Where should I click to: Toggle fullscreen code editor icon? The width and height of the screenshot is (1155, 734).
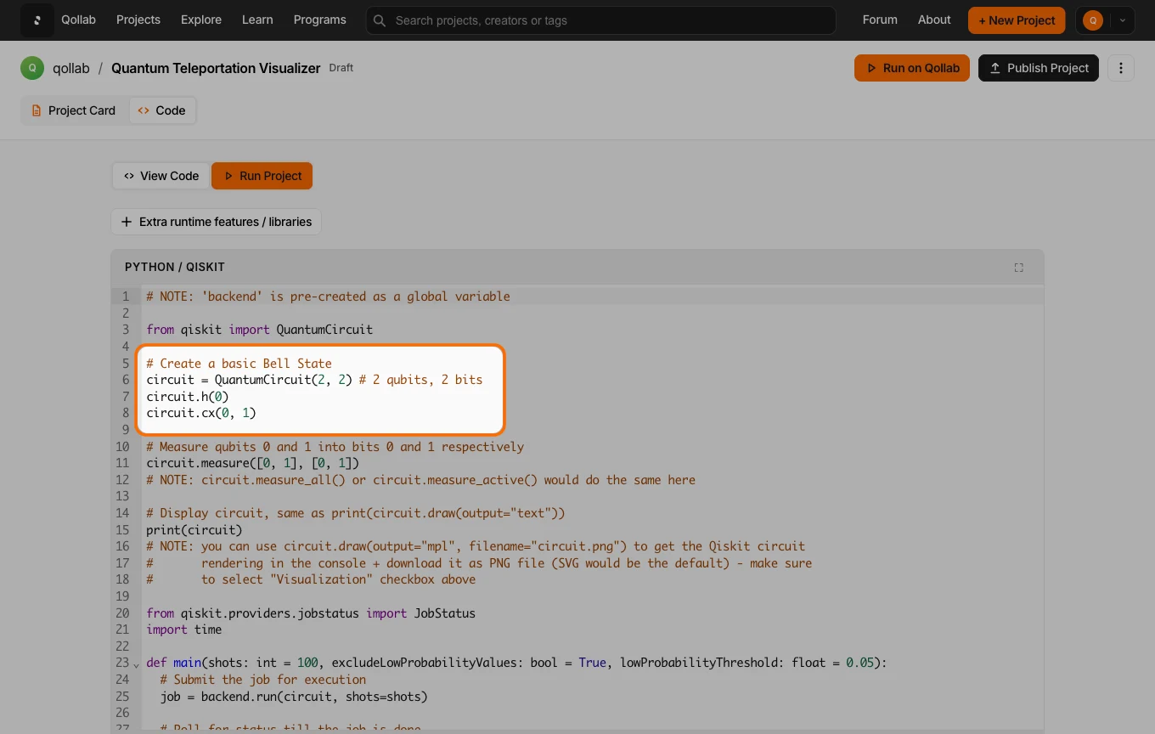coord(1019,267)
